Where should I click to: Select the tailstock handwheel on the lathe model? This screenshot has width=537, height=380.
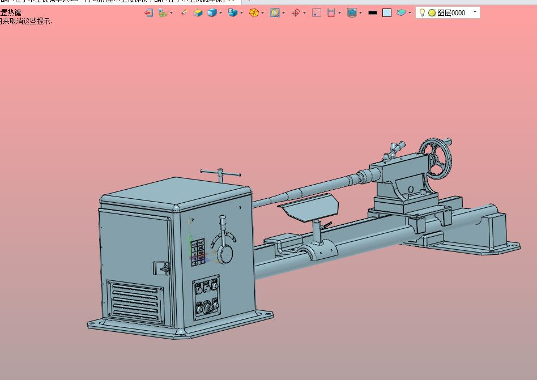click(x=435, y=158)
